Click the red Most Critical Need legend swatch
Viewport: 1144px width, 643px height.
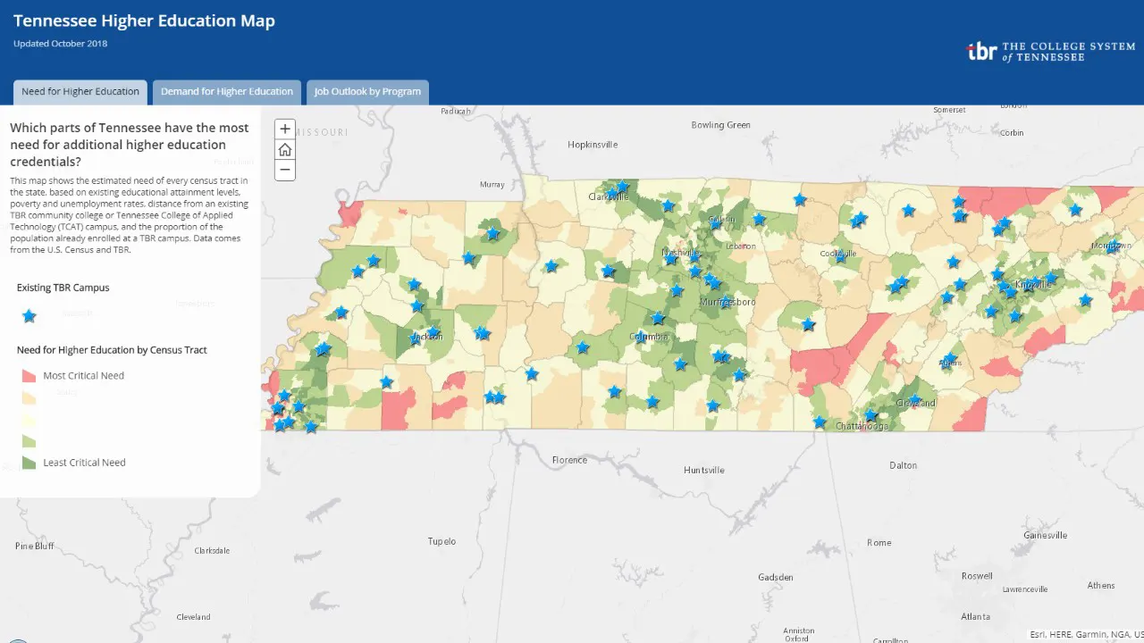point(27,375)
